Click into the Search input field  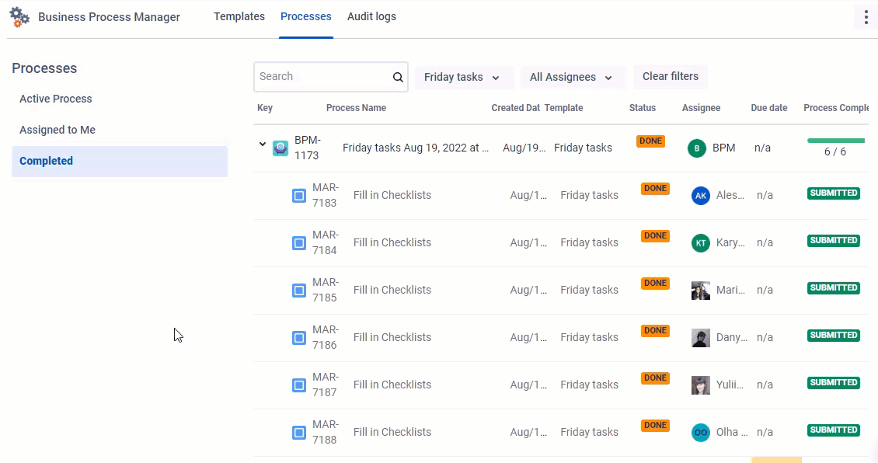click(322, 77)
